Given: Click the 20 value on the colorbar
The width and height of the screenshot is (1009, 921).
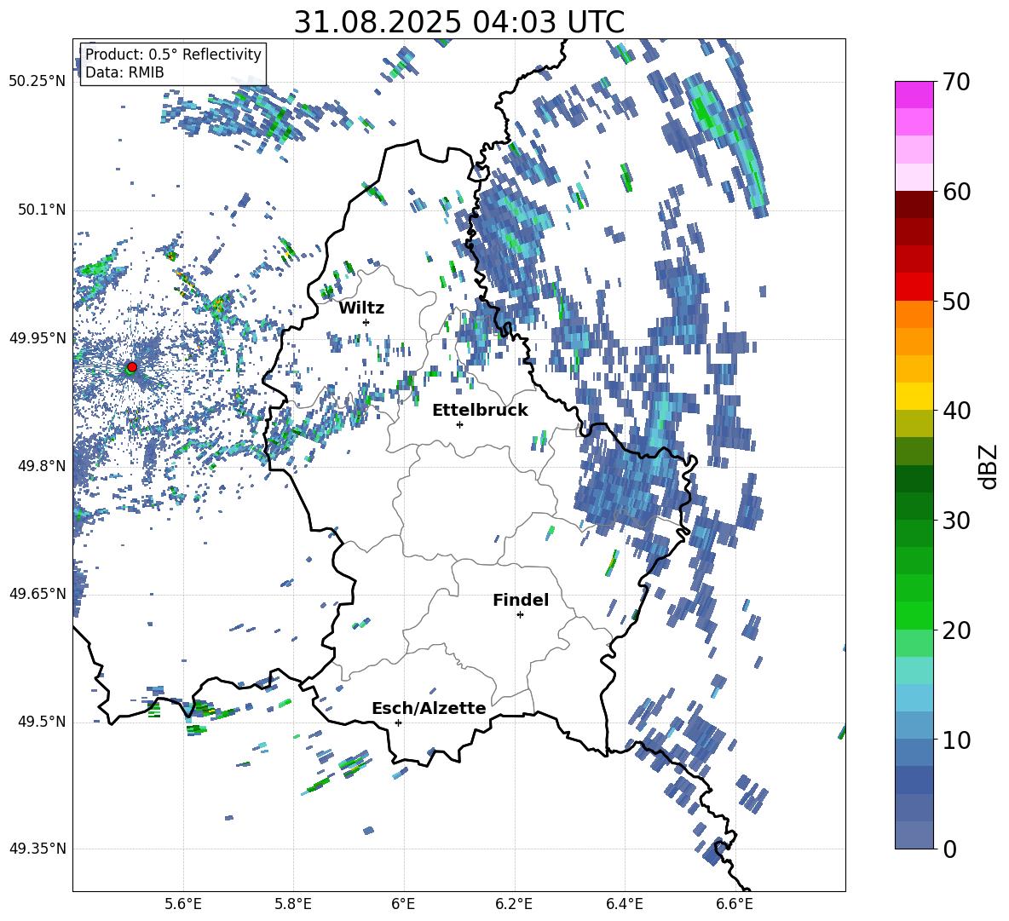Looking at the screenshot, I should click(956, 630).
